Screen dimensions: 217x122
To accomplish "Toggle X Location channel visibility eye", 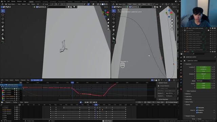I will [4, 90].
